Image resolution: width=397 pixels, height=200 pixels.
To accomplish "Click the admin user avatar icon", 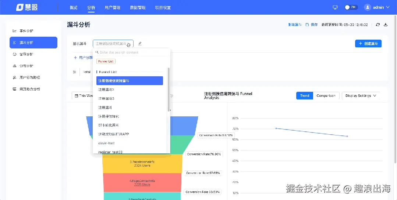I will (x=367, y=7).
